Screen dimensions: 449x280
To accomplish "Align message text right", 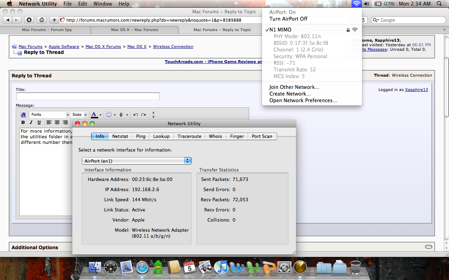I will click(65, 122).
